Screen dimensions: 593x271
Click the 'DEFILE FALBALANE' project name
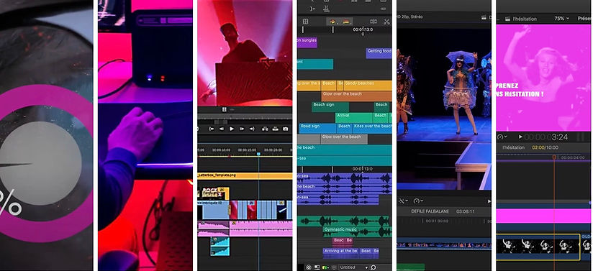pos(430,211)
